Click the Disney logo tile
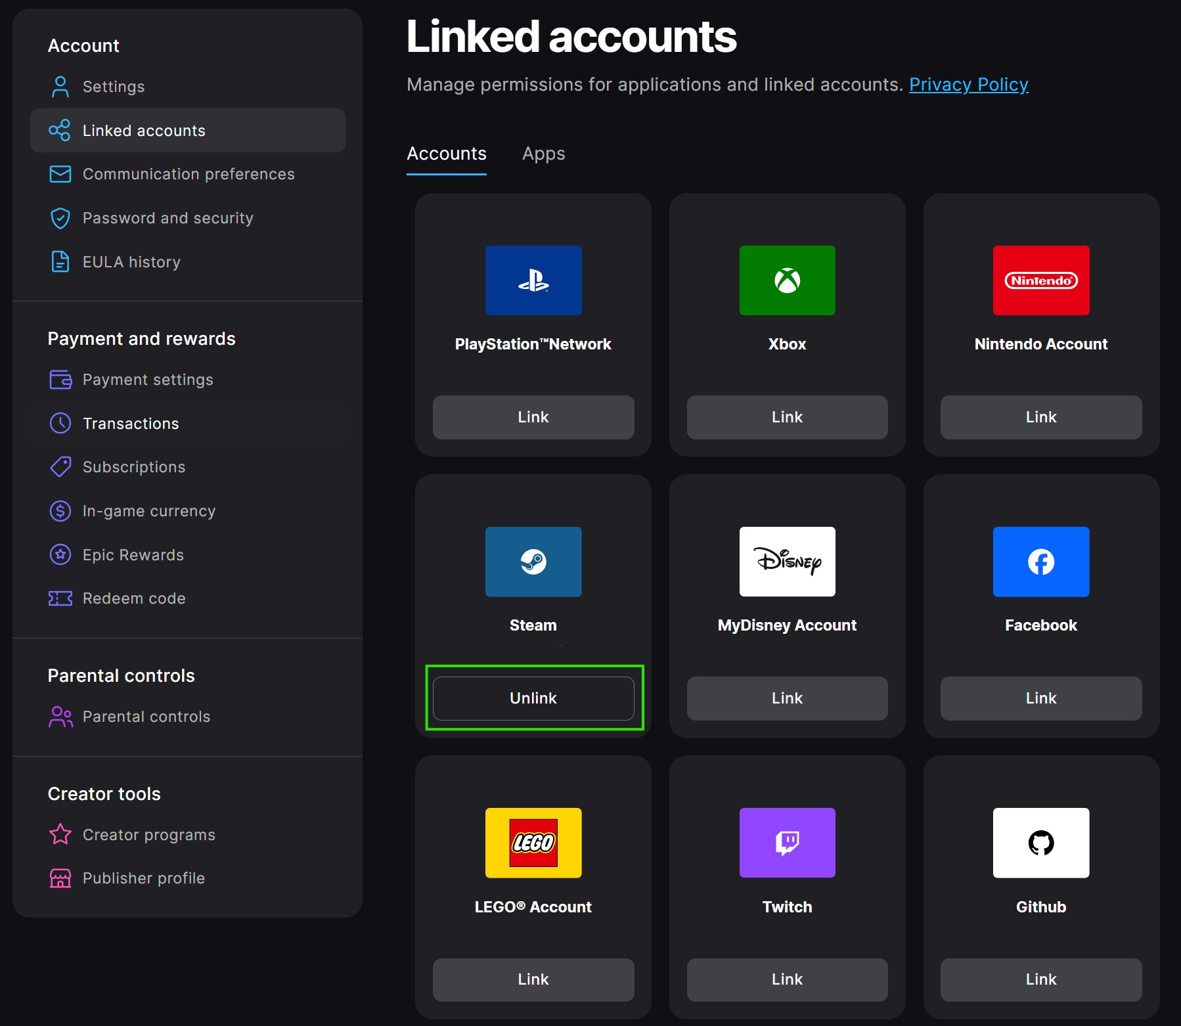Screen dimensions: 1181x1026 (x=787, y=562)
